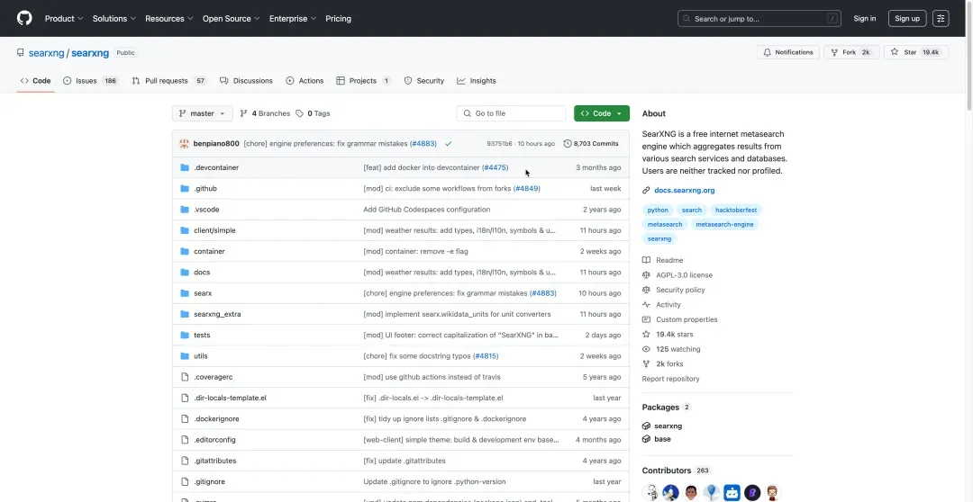Switch to the Projects tab

click(364, 81)
